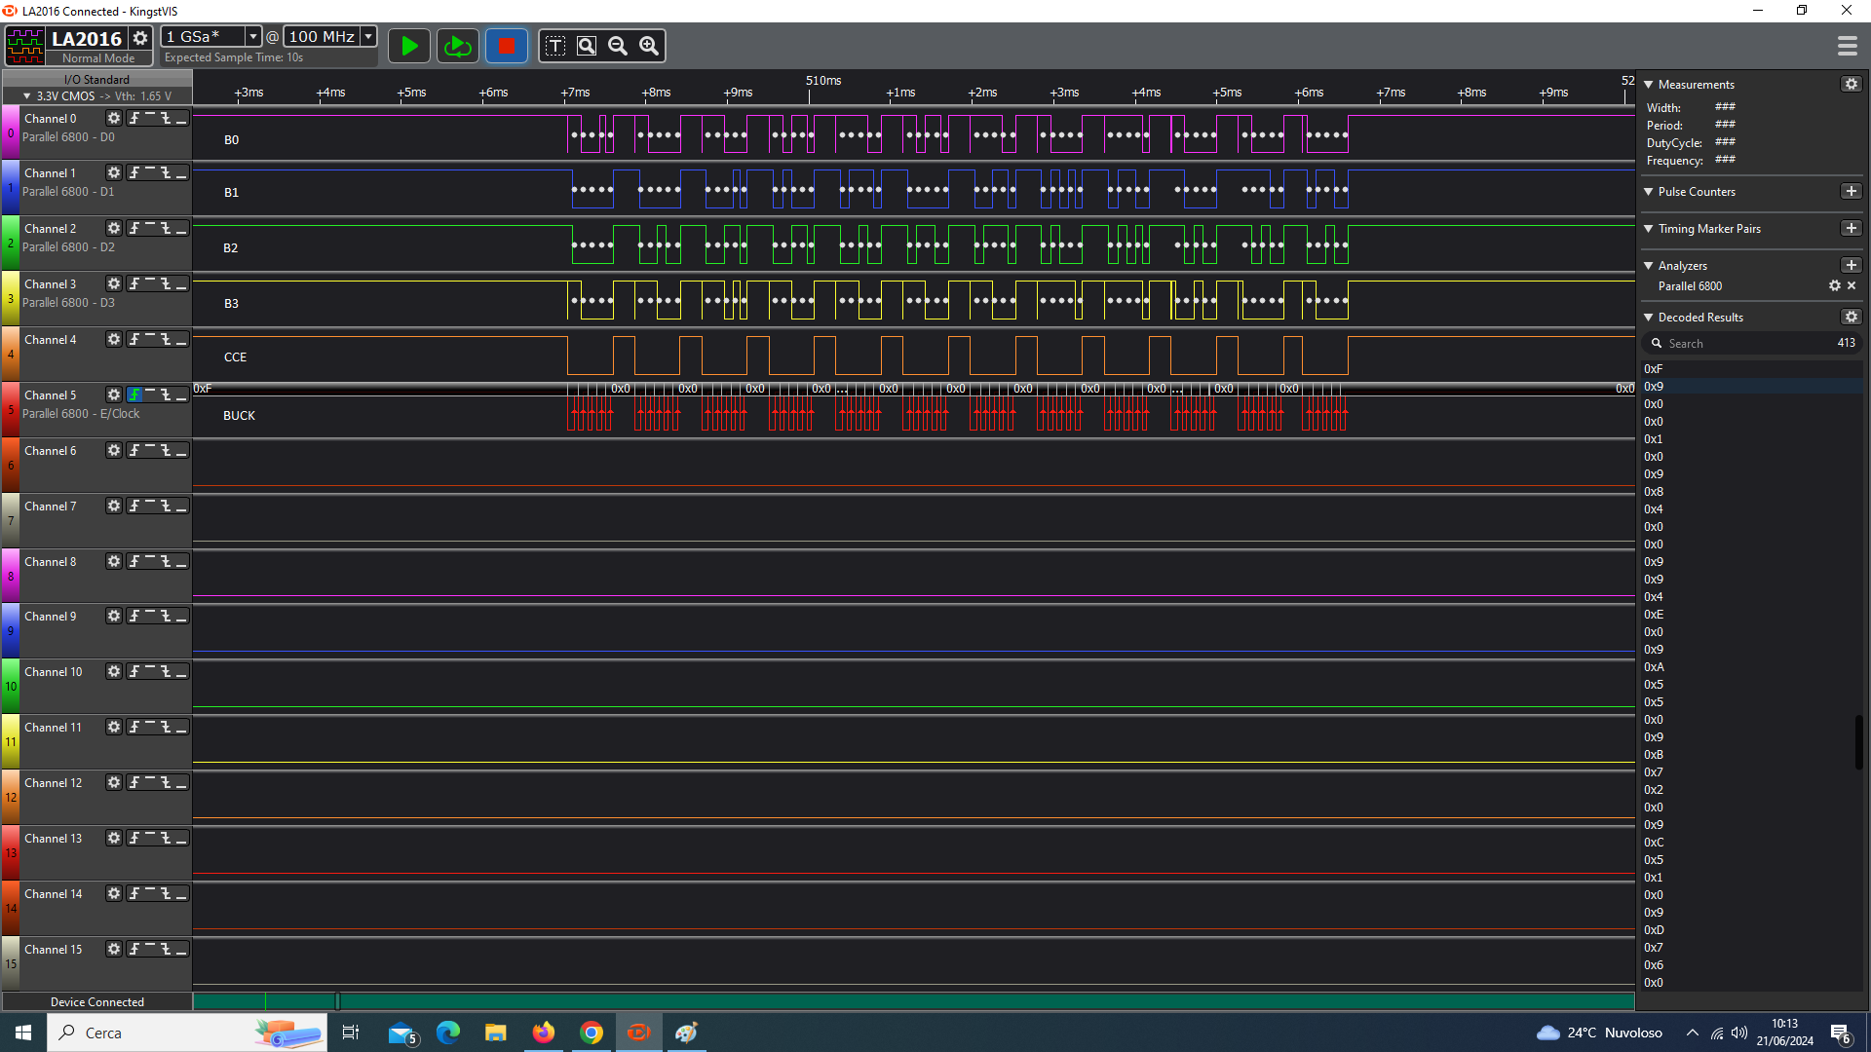
Task: Open Measurements panel settings gear
Action: pyautogui.click(x=1852, y=84)
